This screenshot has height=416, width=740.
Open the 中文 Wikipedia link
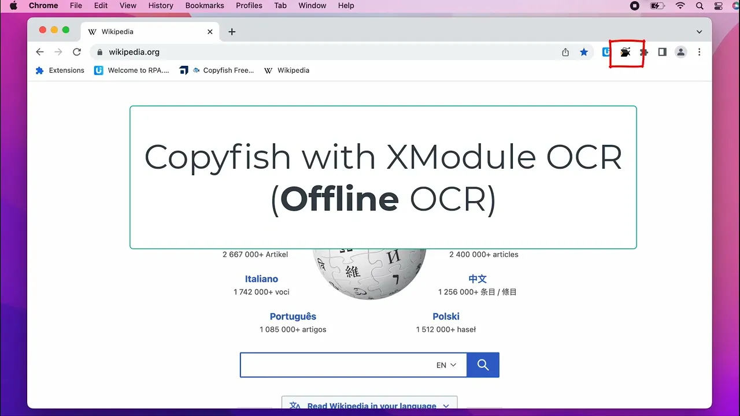478,279
